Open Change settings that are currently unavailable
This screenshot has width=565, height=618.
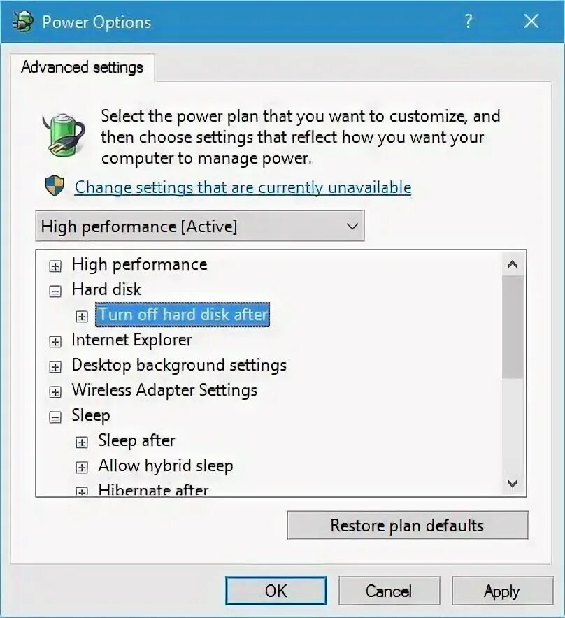click(x=243, y=187)
